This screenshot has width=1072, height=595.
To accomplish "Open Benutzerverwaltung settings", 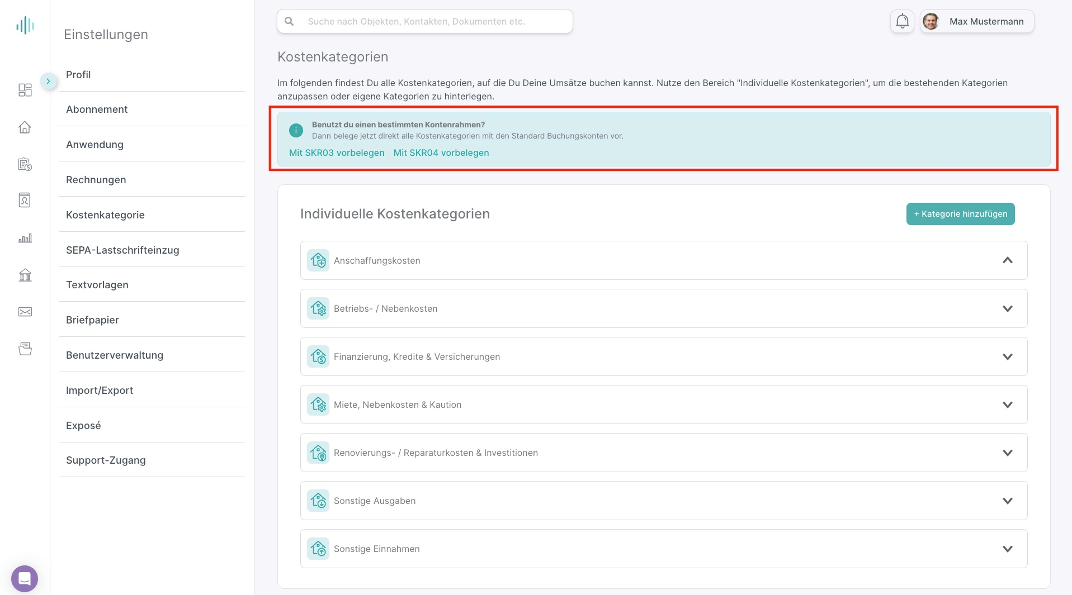I will click(x=152, y=355).
